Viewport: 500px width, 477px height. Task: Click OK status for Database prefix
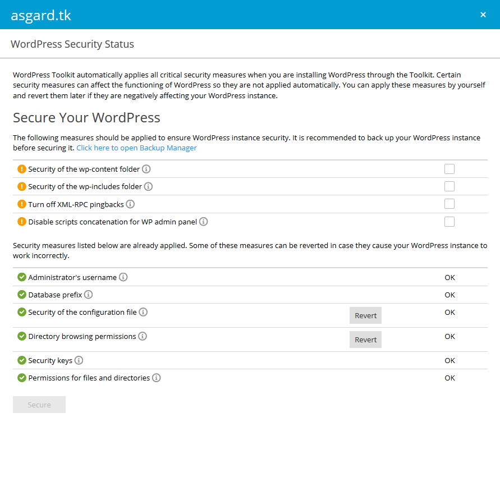(449, 295)
